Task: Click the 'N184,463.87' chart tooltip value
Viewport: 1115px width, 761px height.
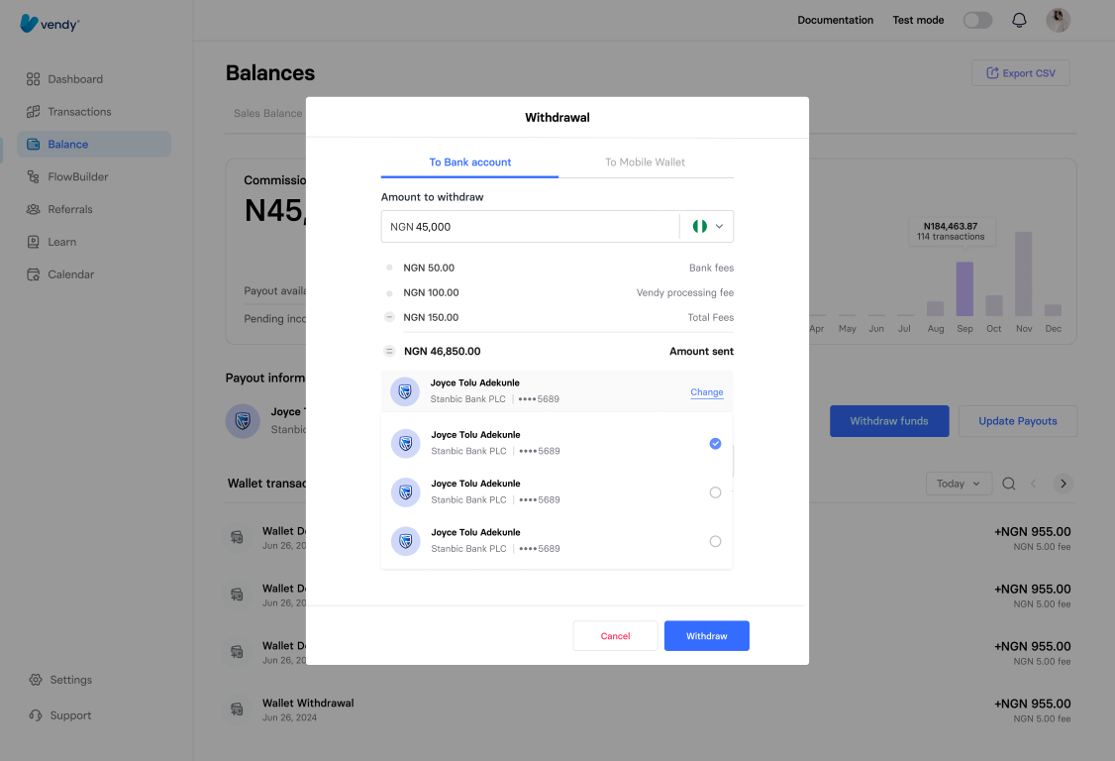Action: pos(950,226)
